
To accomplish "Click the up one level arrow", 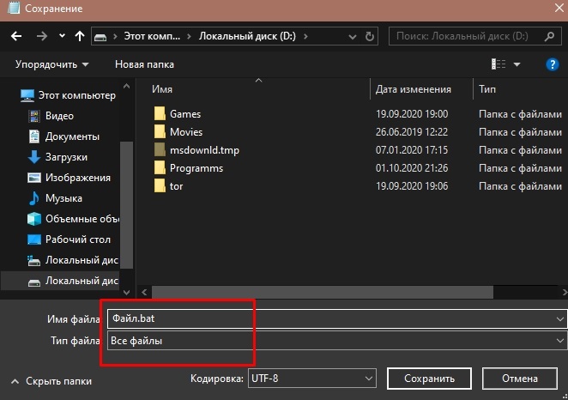I will tap(80, 37).
